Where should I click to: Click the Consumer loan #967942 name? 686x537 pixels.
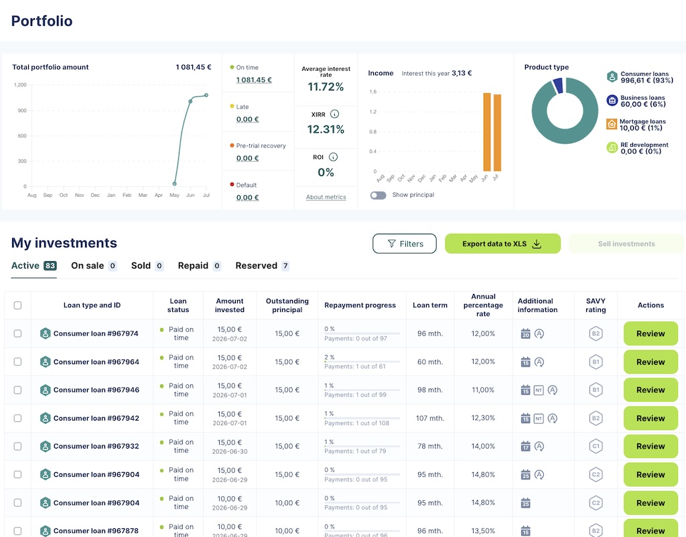(x=96, y=418)
